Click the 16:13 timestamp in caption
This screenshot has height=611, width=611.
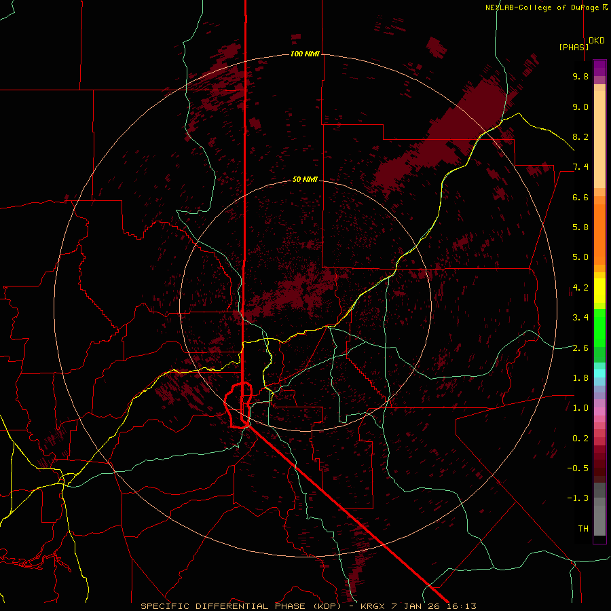click(462, 606)
